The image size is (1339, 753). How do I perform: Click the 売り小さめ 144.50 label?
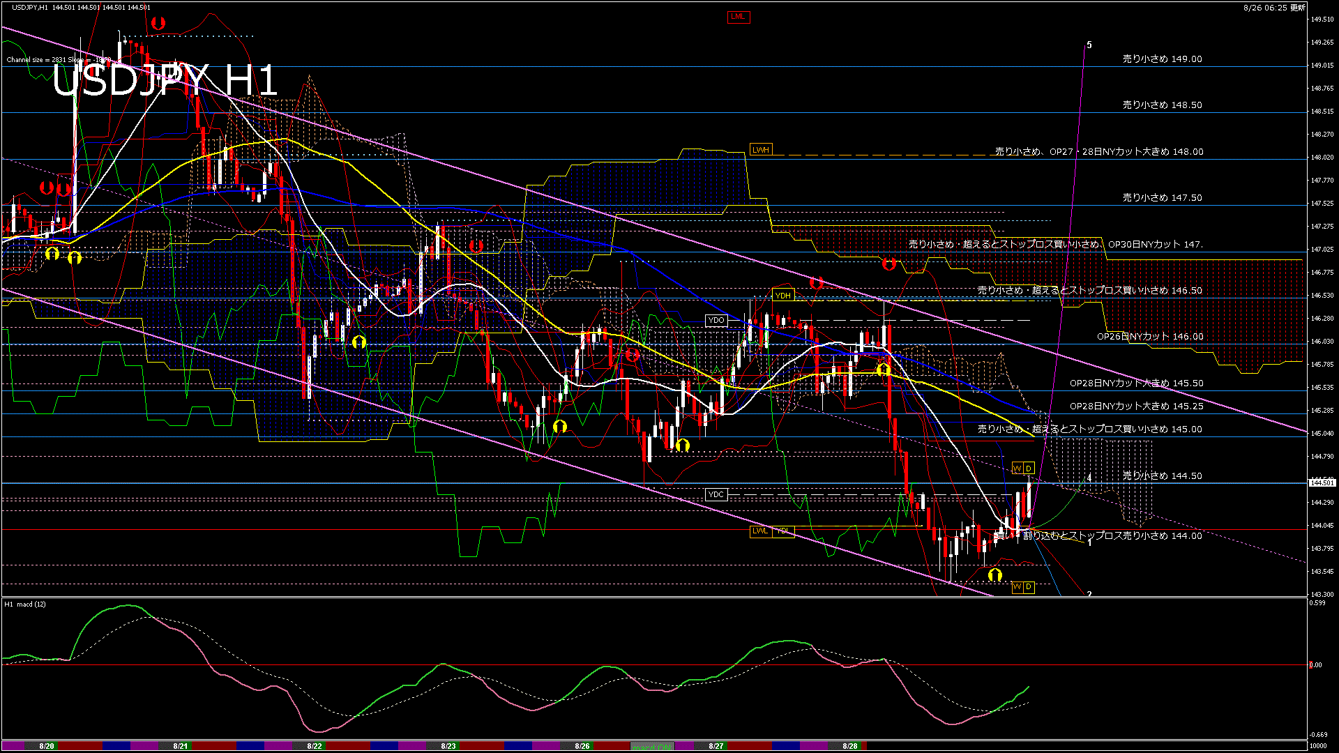(1162, 476)
